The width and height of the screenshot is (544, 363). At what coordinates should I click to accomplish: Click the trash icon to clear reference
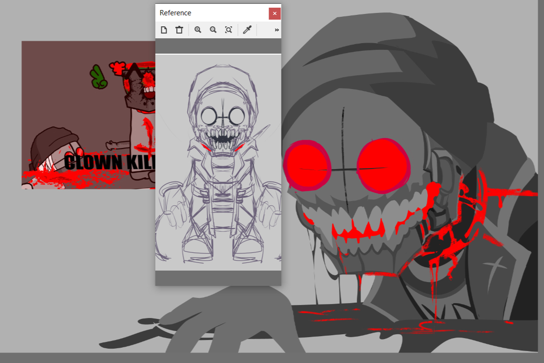coord(179,30)
